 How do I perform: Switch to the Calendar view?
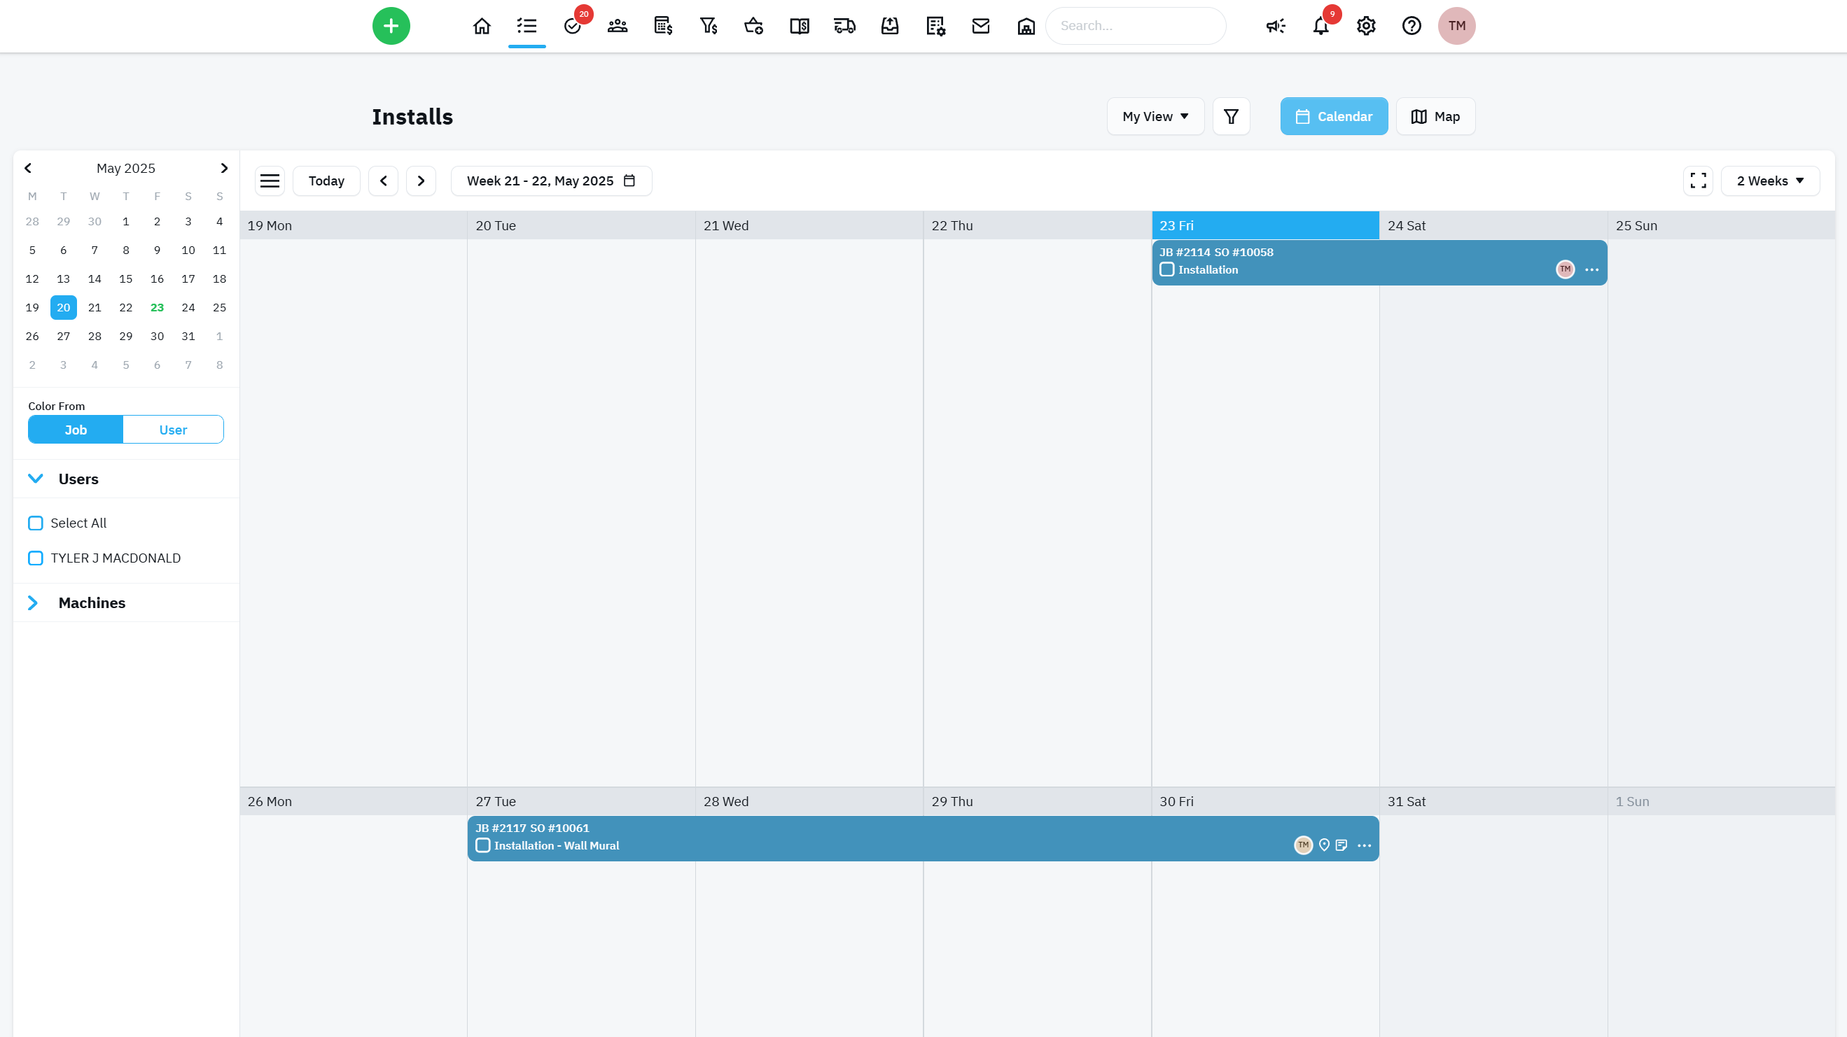click(x=1334, y=116)
